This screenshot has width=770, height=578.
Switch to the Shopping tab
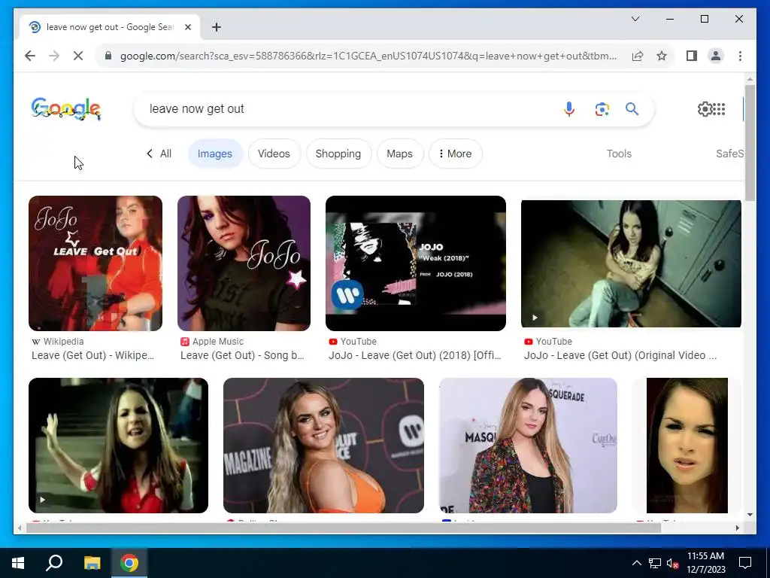click(338, 154)
